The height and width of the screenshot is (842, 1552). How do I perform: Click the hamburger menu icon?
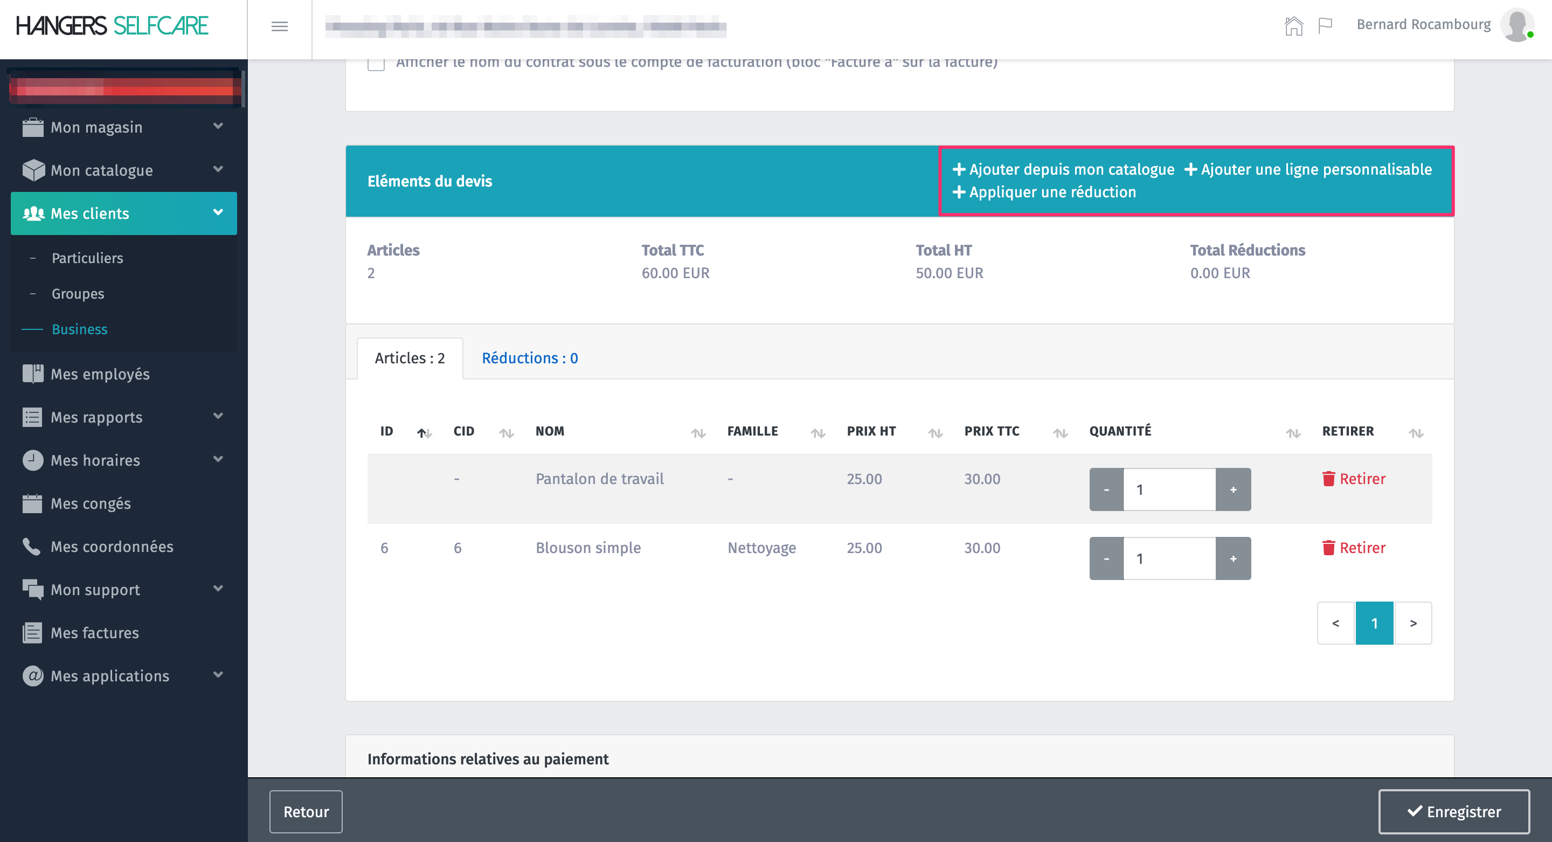(x=279, y=26)
